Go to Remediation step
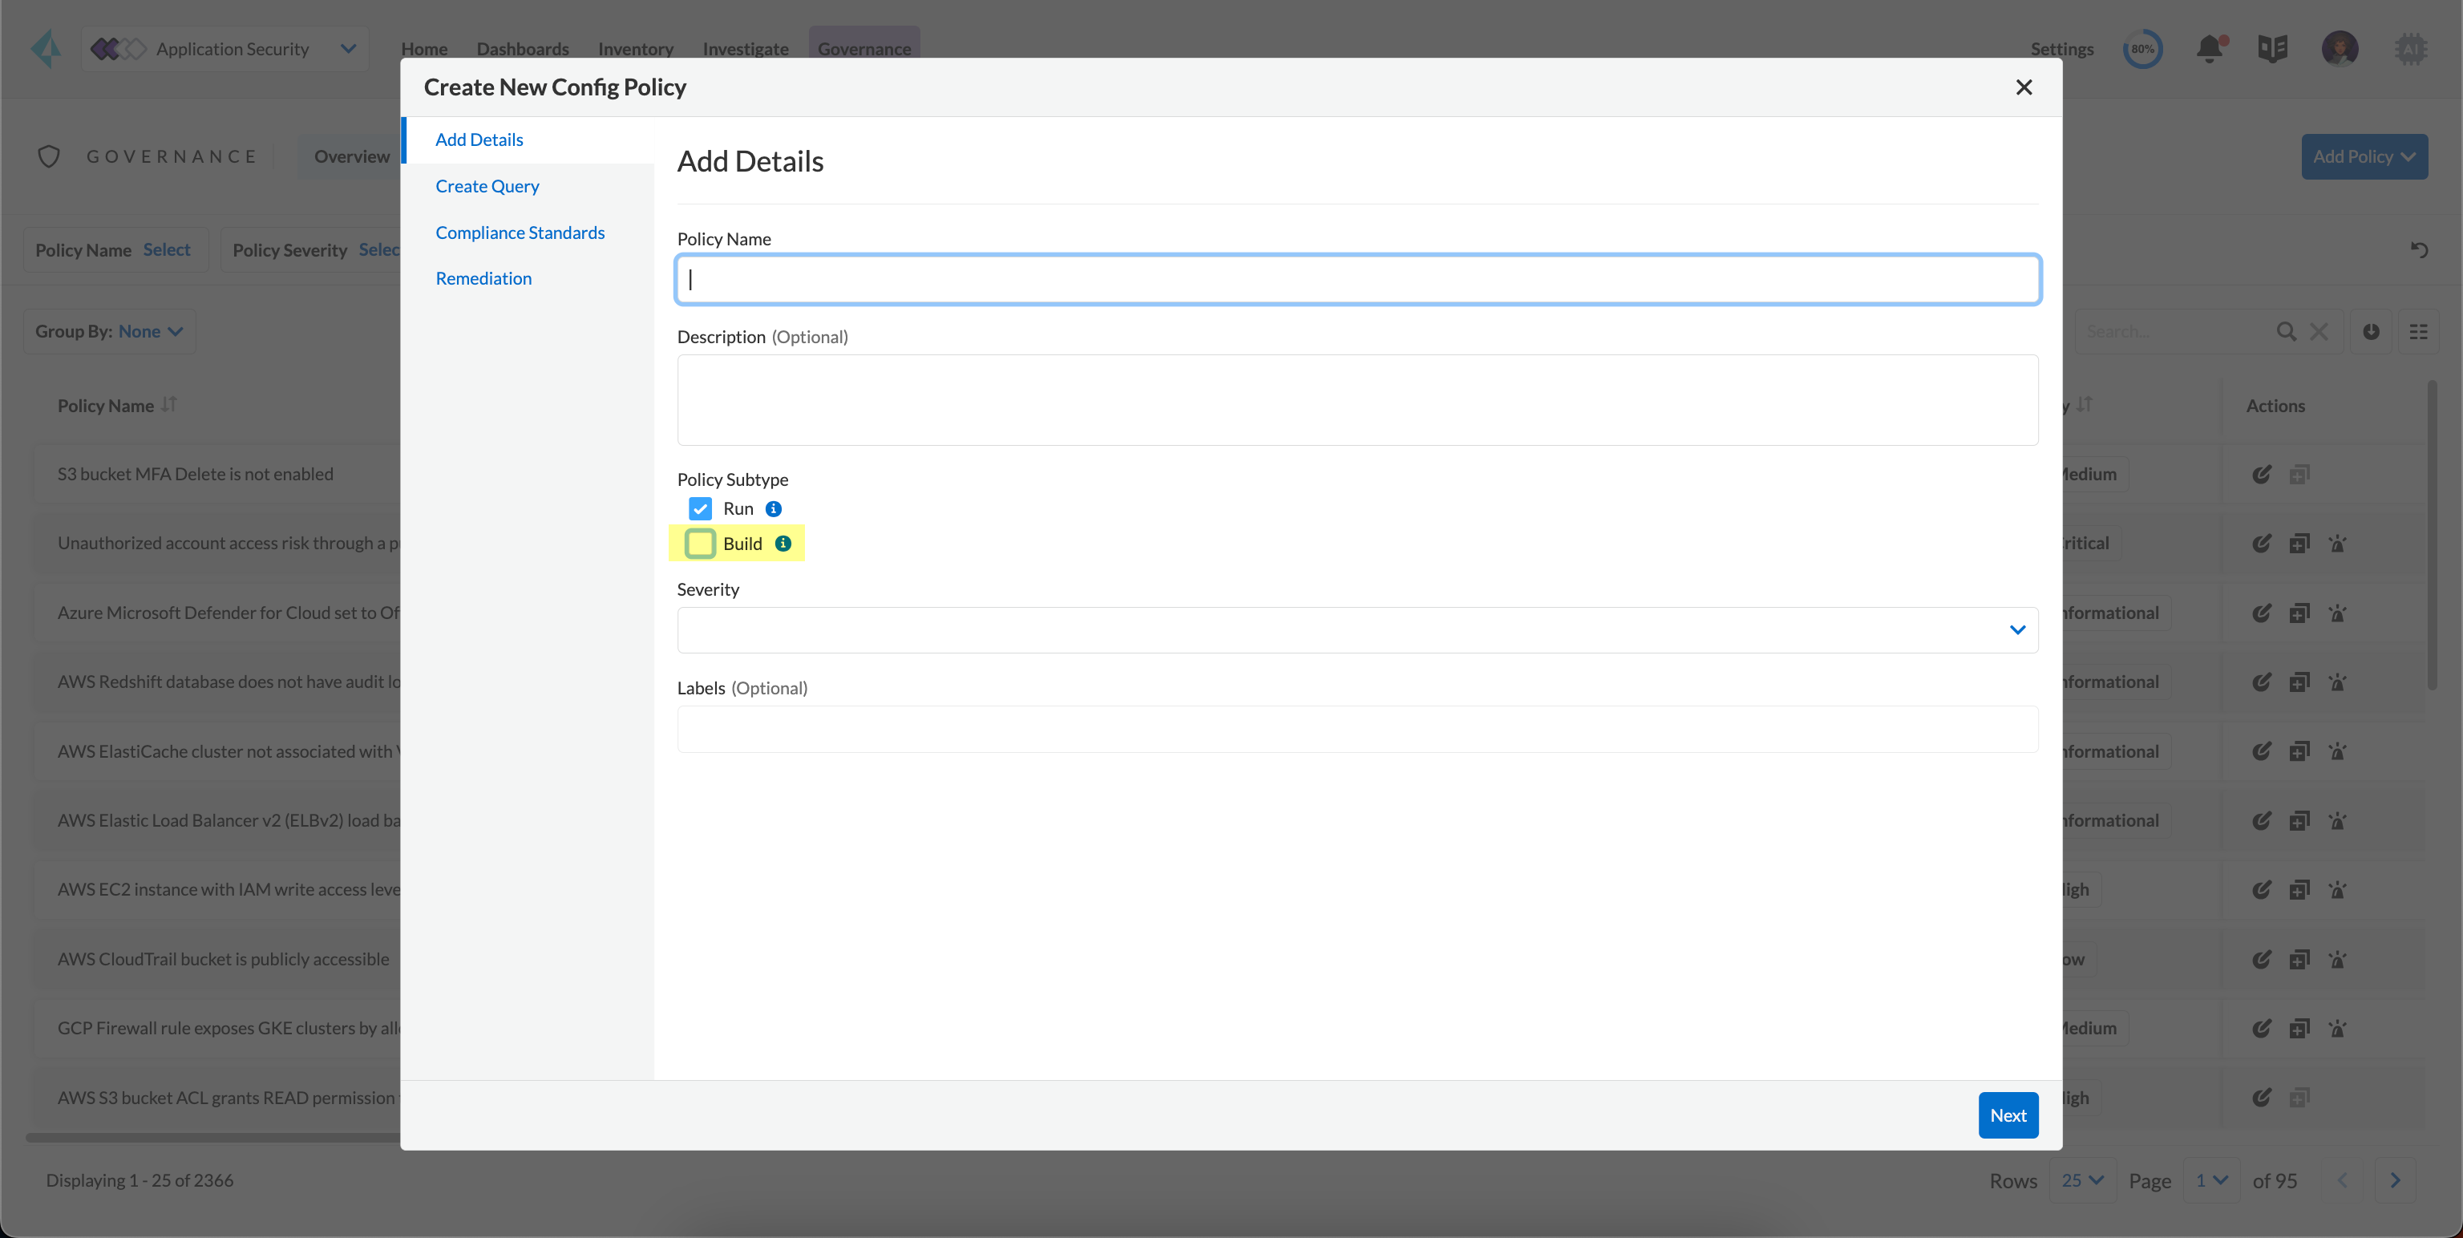The width and height of the screenshot is (2463, 1238). pos(483,278)
